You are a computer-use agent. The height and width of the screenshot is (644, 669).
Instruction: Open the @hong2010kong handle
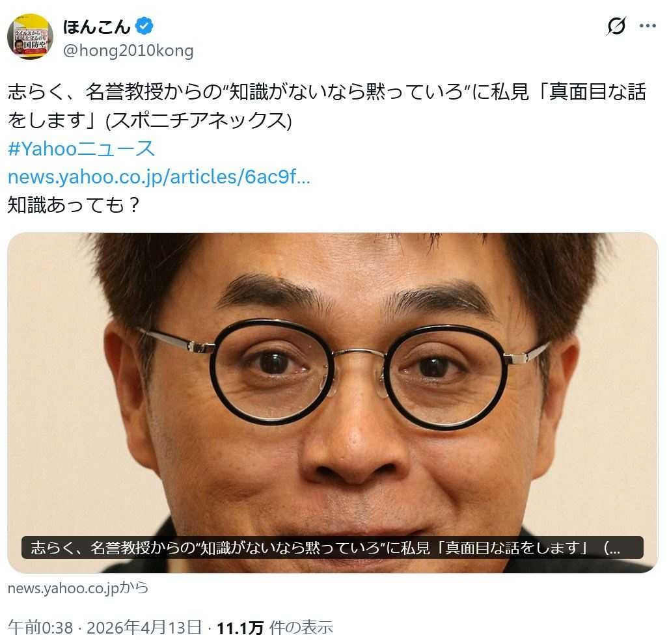(x=128, y=51)
